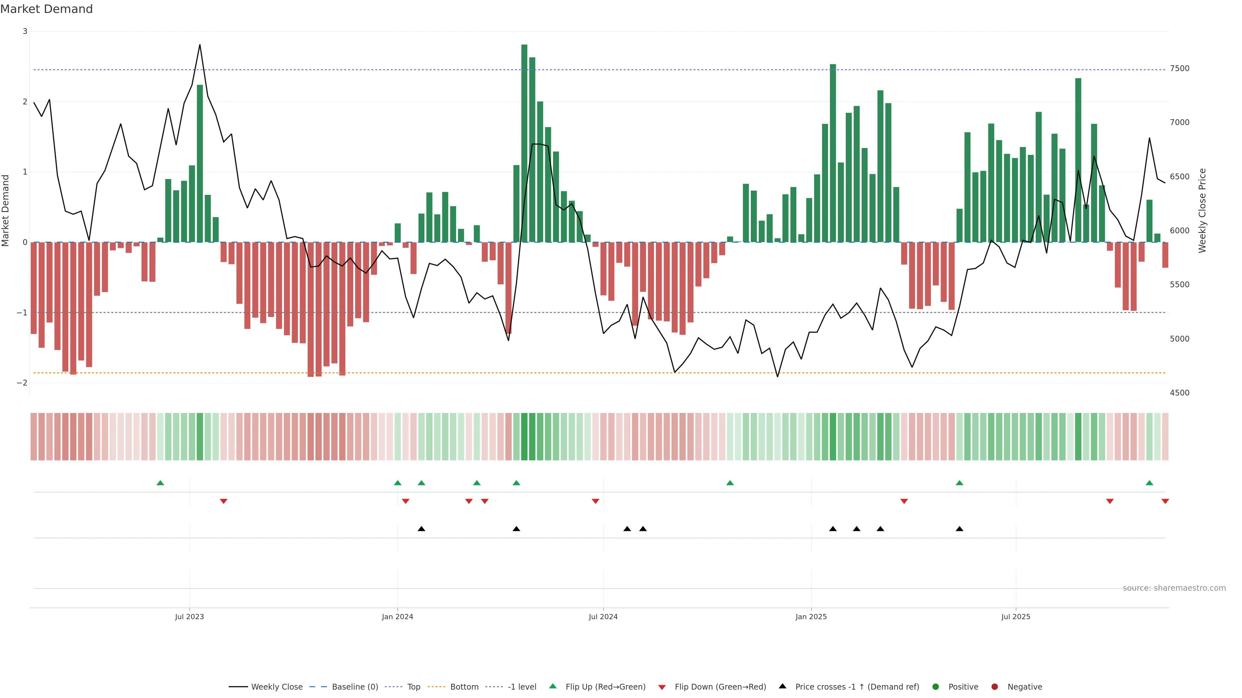Click the Jul 2024 x-axis label
Viewport: 1242px width, 698px height.
tap(603, 617)
